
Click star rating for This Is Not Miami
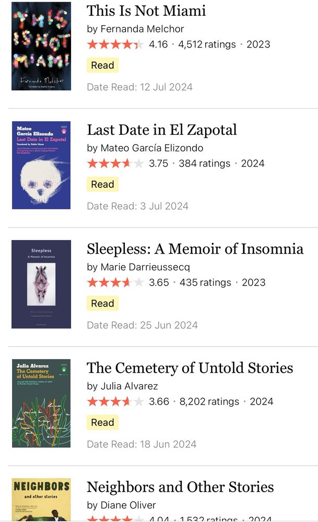click(x=115, y=44)
